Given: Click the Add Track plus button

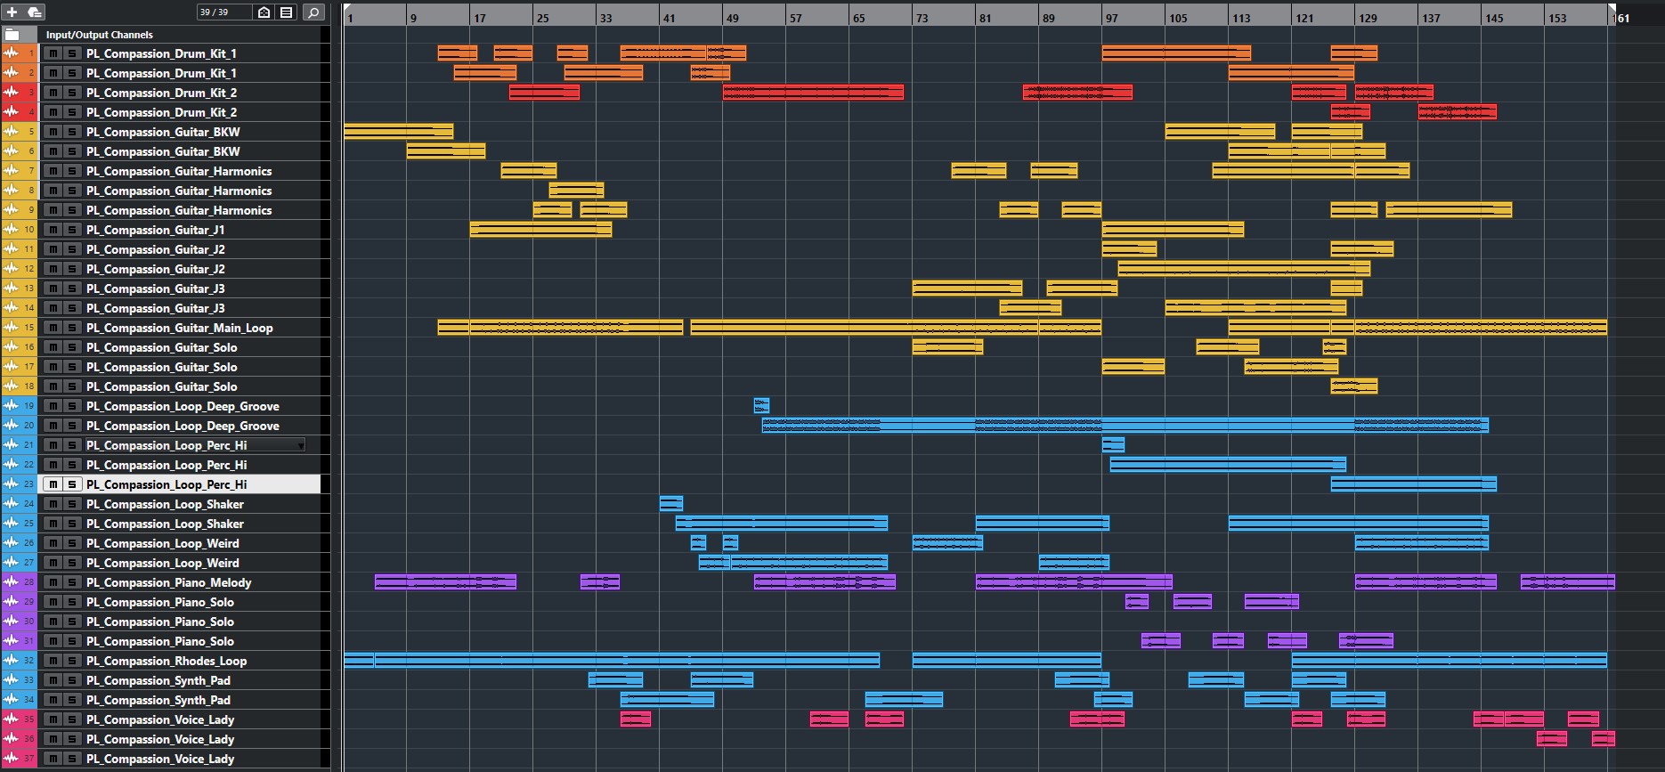Looking at the screenshot, I should click(12, 12).
